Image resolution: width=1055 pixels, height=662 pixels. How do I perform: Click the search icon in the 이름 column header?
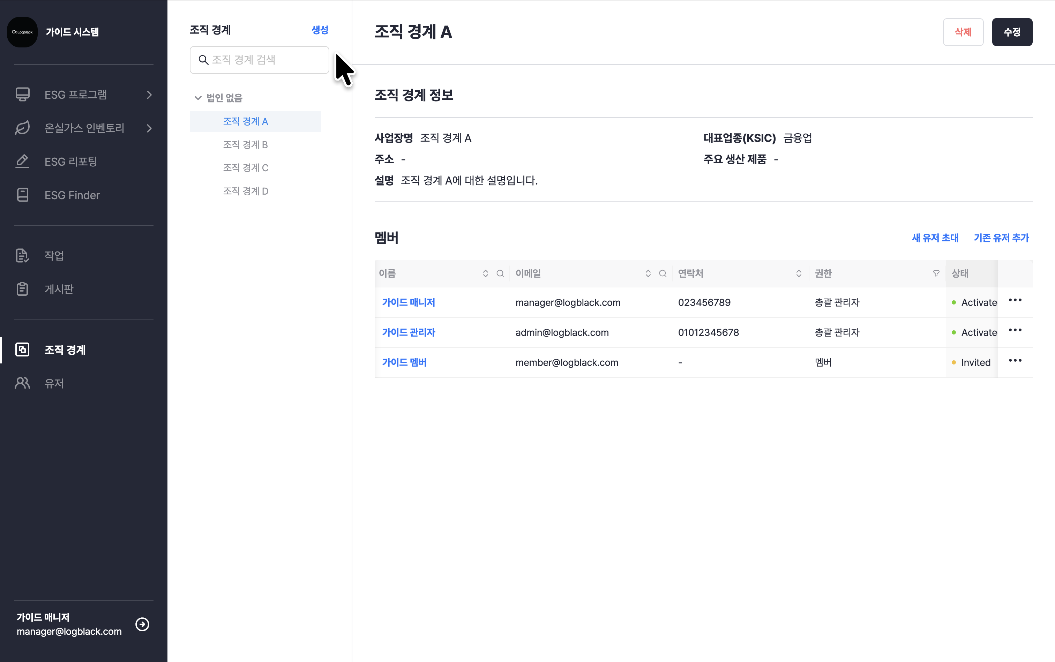pyautogui.click(x=500, y=274)
